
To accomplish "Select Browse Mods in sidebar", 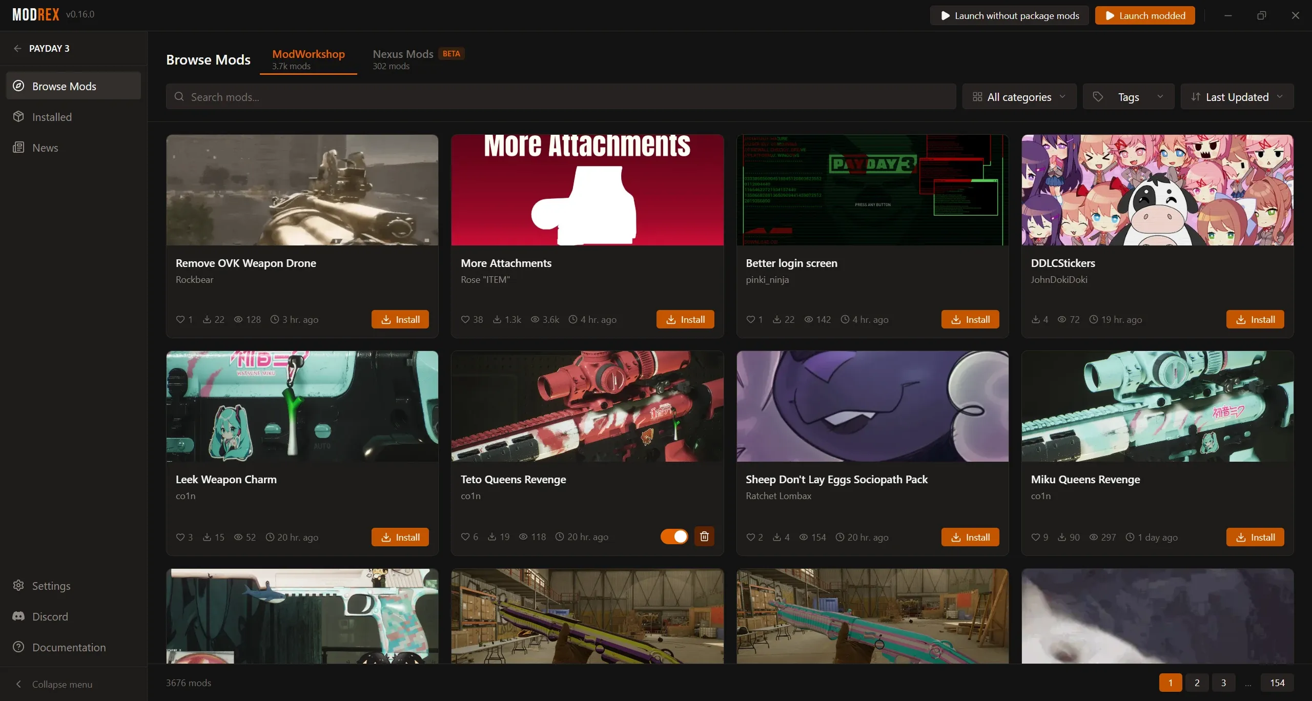I will pos(73,86).
